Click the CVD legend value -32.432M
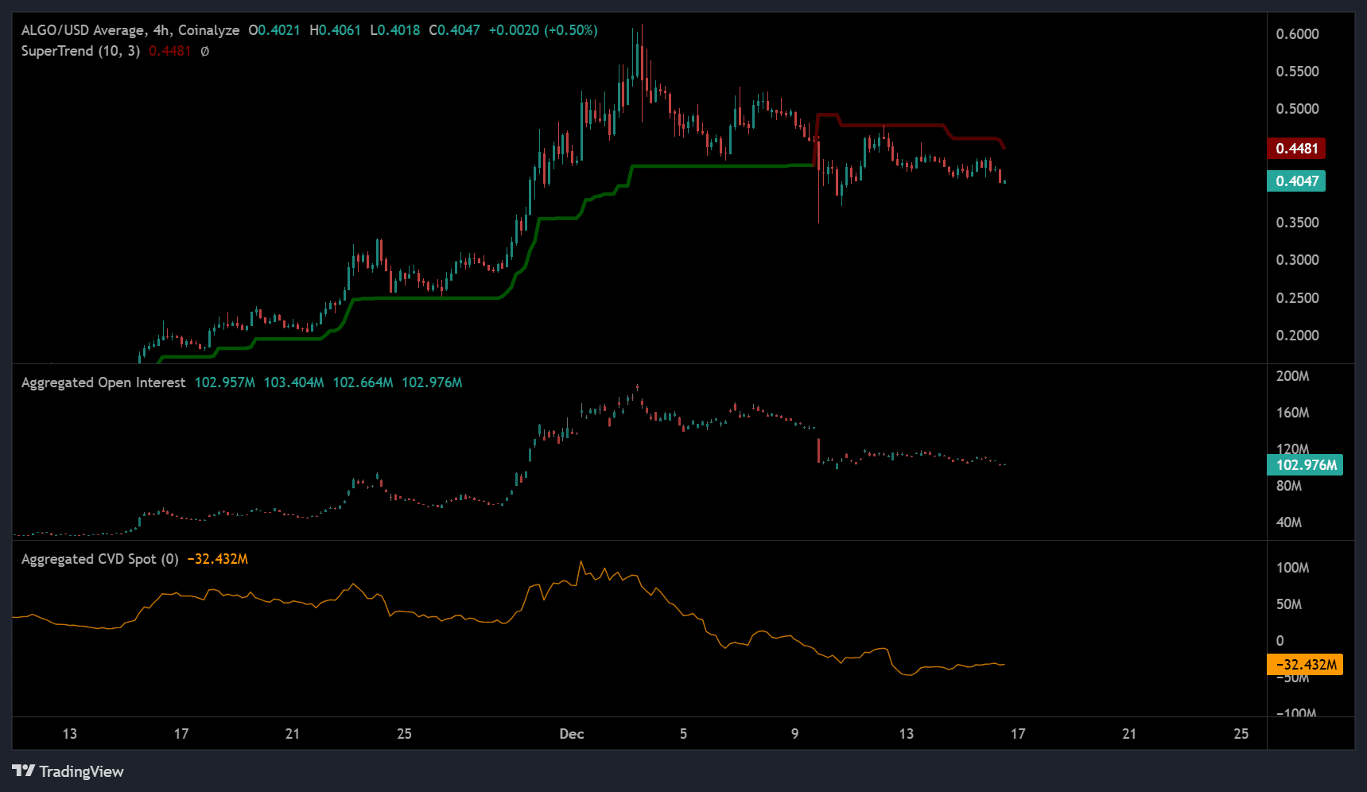The image size is (1367, 792). coord(218,559)
